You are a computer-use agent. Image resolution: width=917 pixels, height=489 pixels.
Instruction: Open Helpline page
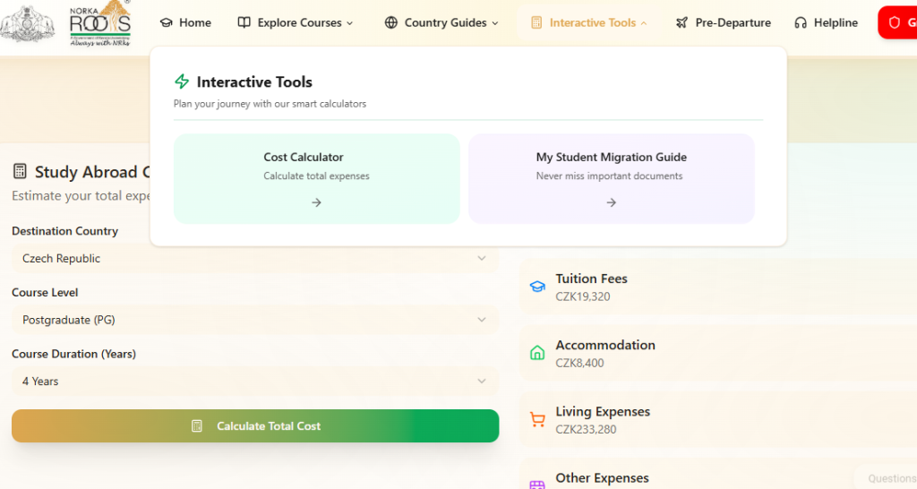pyautogui.click(x=827, y=22)
